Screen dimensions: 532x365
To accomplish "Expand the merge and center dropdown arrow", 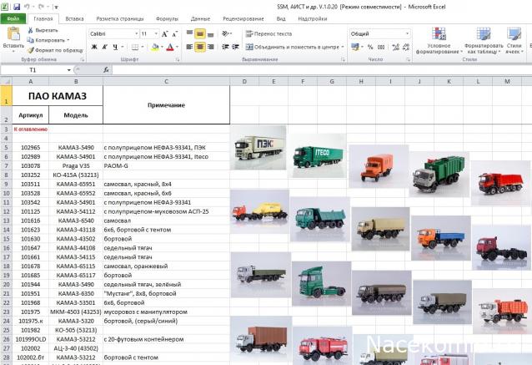I will click(x=343, y=47).
